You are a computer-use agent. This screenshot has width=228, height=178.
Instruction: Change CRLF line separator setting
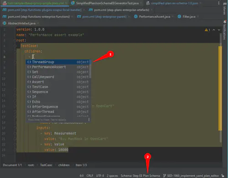(90, 176)
